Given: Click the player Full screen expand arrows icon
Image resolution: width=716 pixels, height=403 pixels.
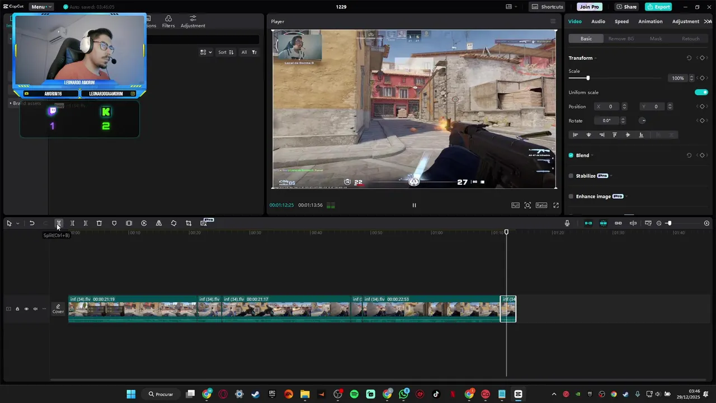Looking at the screenshot, I should tap(556, 205).
